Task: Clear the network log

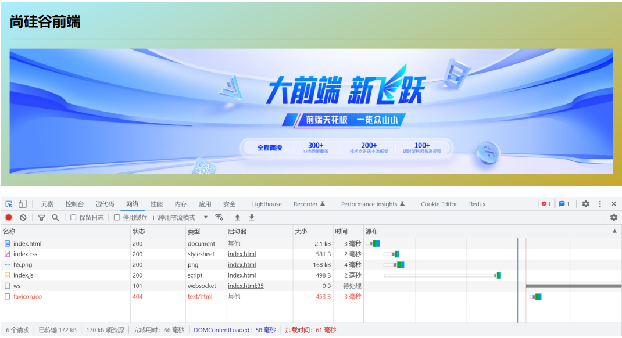Action: pos(23,217)
